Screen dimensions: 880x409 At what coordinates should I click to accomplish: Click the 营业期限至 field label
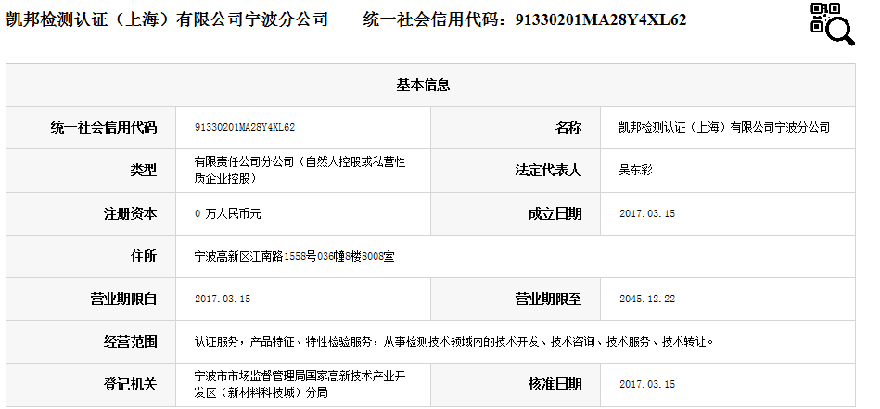pyautogui.click(x=548, y=299)
